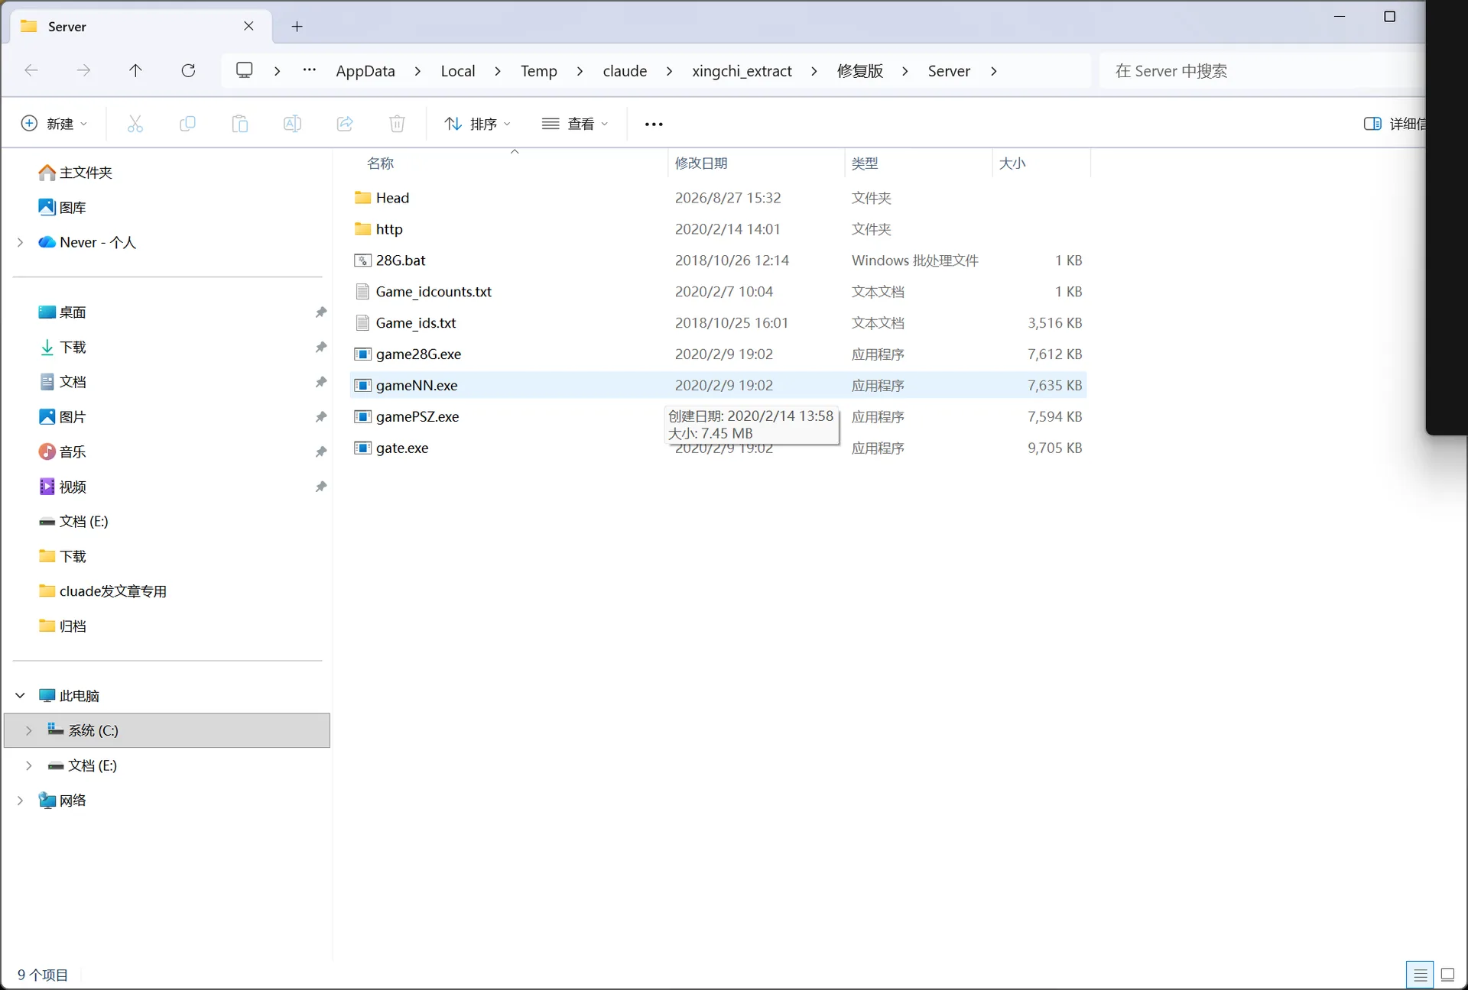Refresh the current folder view

(188, 70)
